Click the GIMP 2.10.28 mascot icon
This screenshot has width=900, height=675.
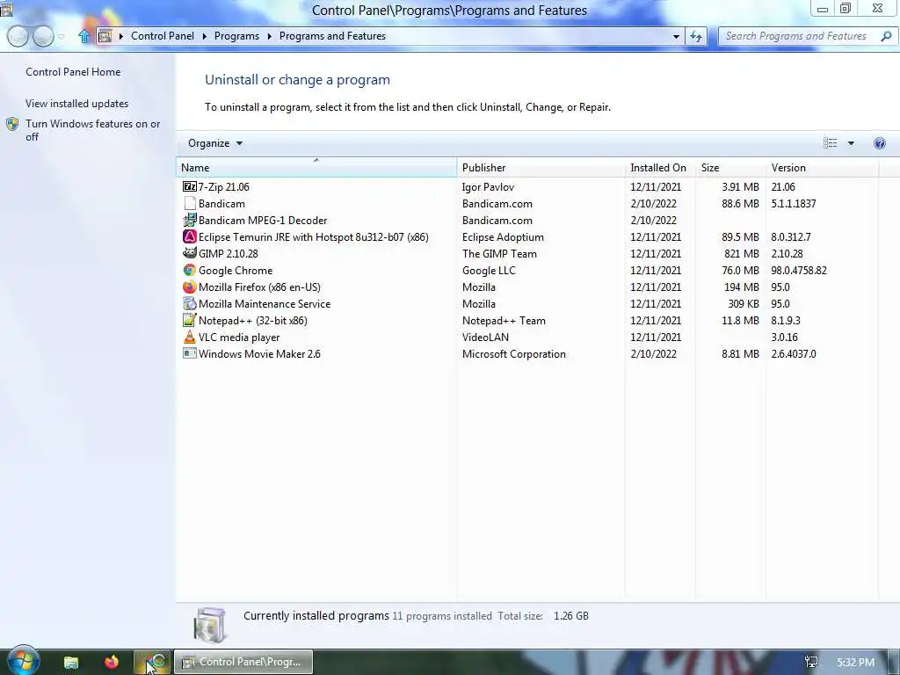190,253
